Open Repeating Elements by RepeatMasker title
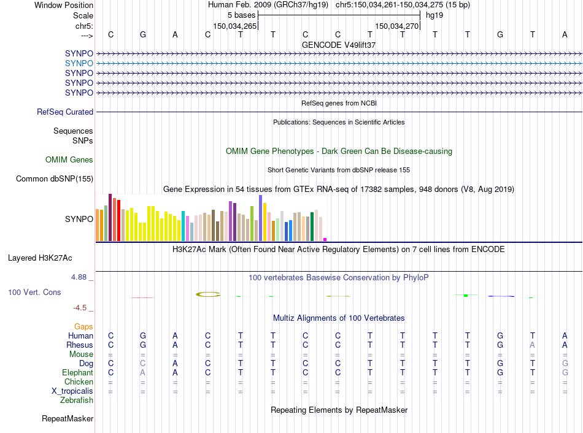The image size is (583, 433). [x=339, y=410]
